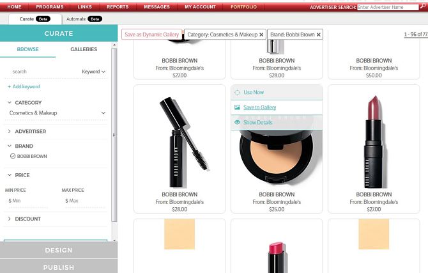Click the Save to Gallery image icon
Viewport: 428px width, 273px height.
(x=237, y=107)
